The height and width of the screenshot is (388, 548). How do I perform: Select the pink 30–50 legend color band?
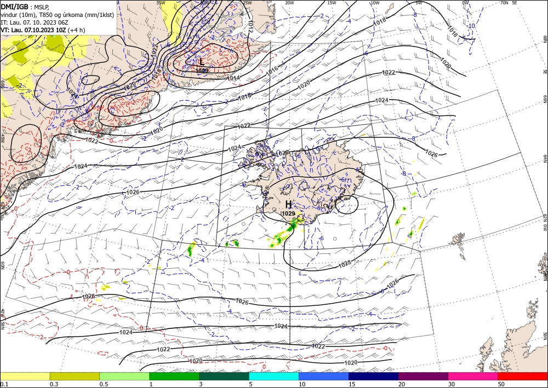coord(473,376)
